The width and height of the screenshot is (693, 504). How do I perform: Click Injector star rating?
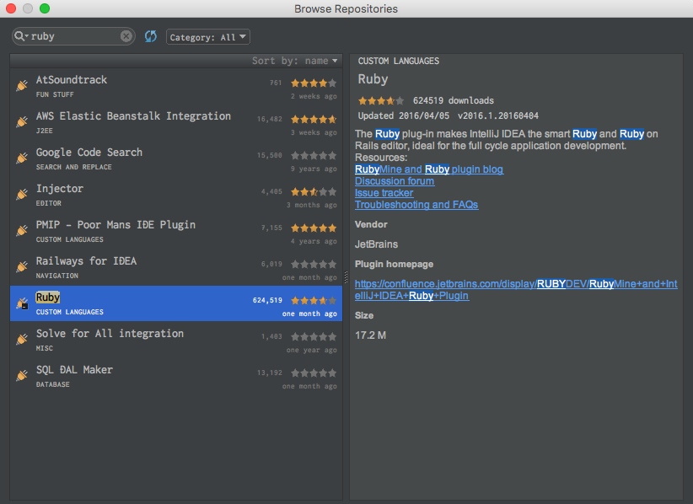(314, 191)
